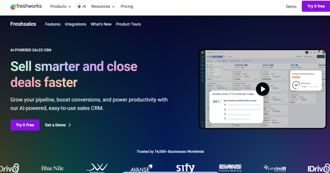The width and height of the screenshot is (330, 173).
Task: Click the DVV Media Group logo
Action: (x=97, y=168)
